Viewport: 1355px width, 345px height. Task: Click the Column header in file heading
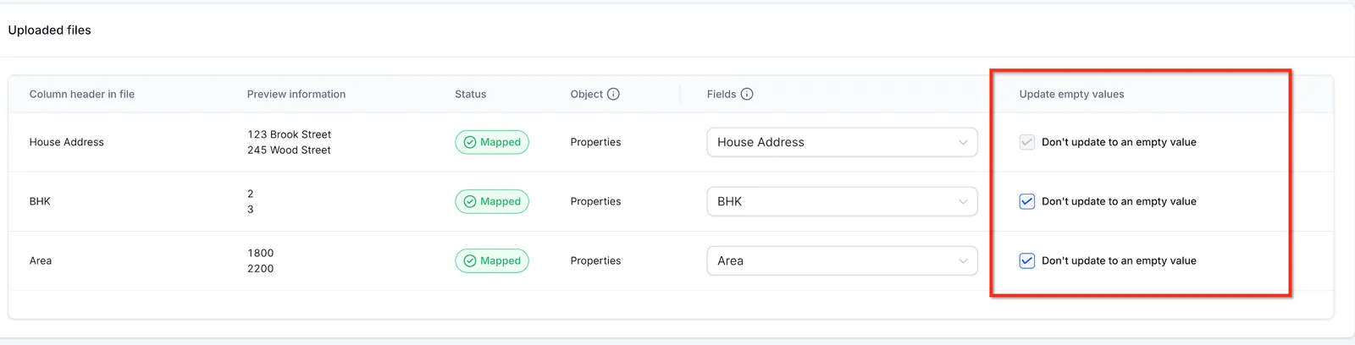pos(82,94)
